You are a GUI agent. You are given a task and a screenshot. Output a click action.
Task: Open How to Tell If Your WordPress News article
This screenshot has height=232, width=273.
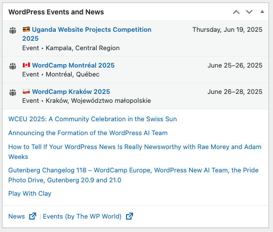(x=135, y=152)
